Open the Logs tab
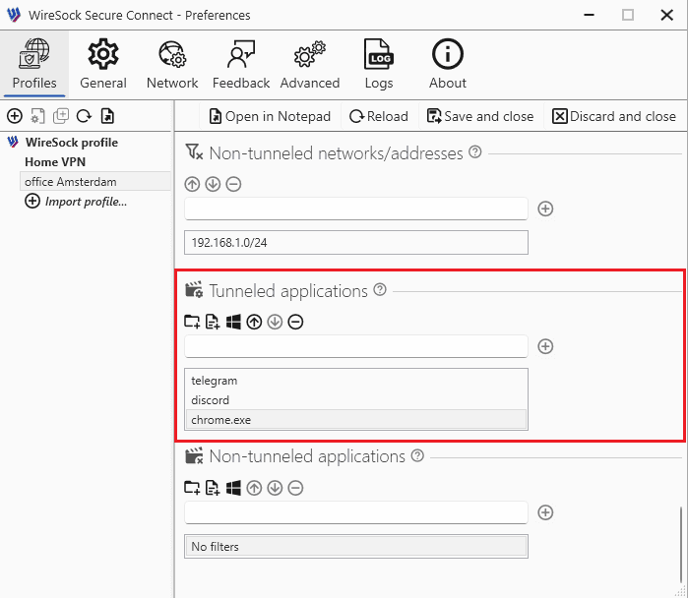The image size is (688, 598). 379,64
